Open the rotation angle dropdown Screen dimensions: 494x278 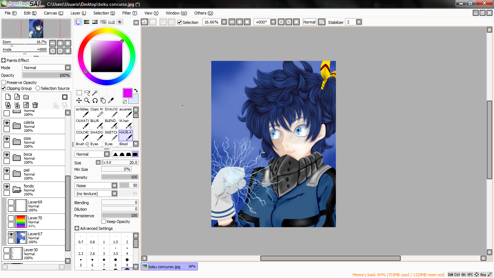click(273, 22)
